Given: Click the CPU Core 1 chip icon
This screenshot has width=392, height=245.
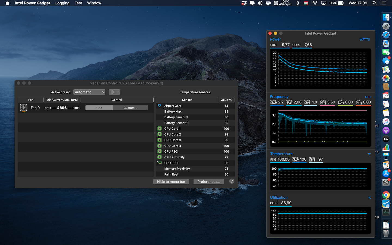Looking at the screenshot, I should tap(160, 128).
